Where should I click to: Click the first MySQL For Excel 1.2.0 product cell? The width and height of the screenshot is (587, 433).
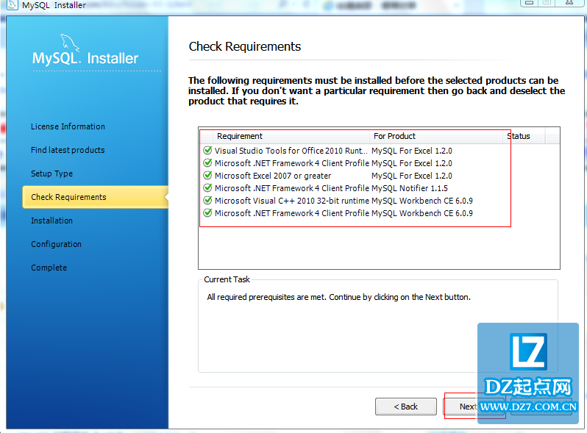(412, 151)
